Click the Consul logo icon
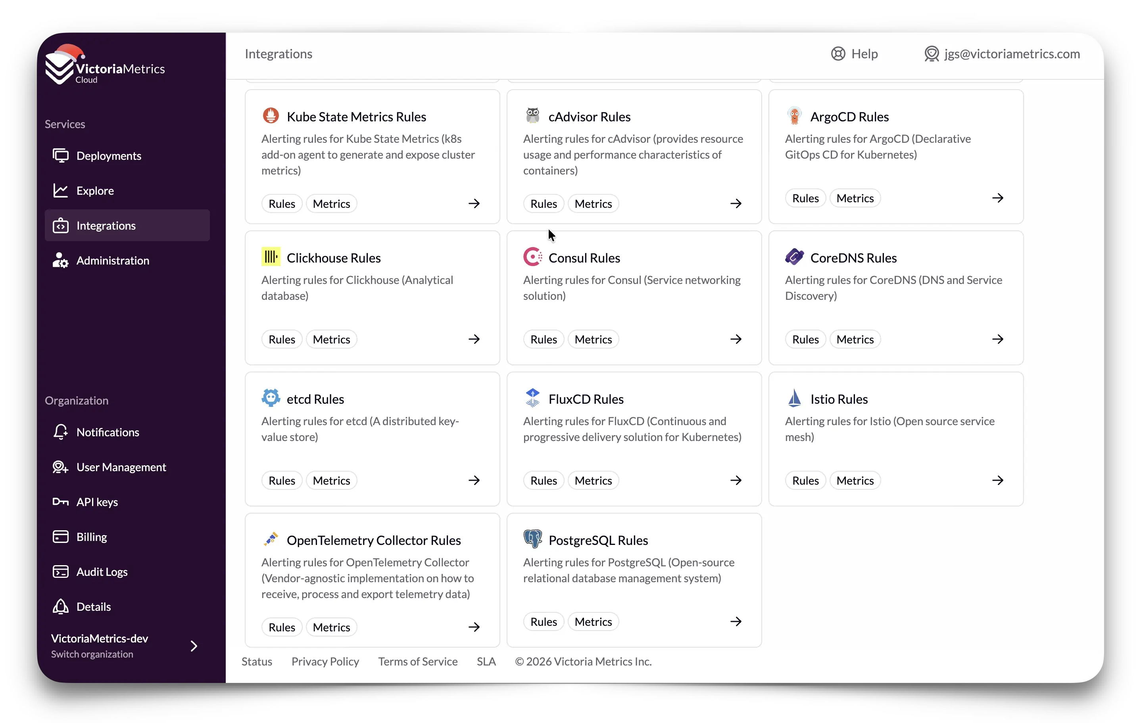 (x=532, y=257)
